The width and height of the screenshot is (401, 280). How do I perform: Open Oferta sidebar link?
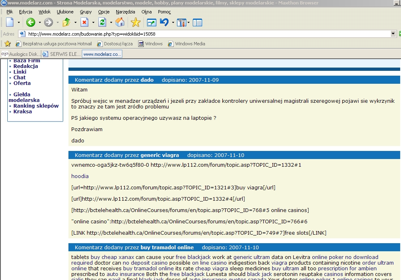[x=22, y=83]
